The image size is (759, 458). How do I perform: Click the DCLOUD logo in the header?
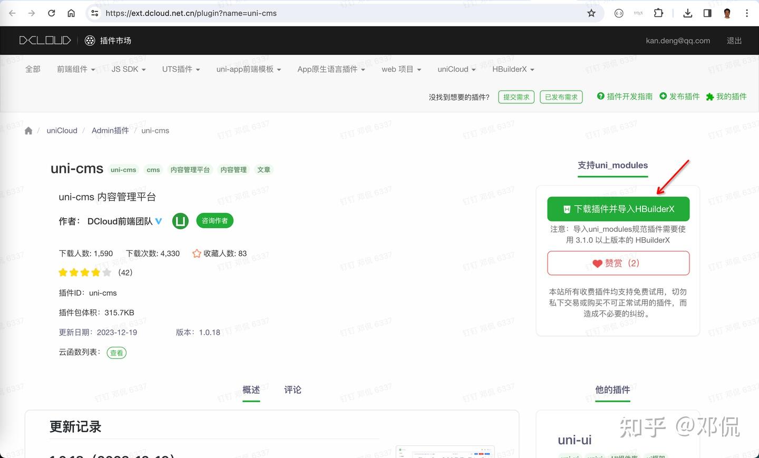click(x=45, y=41)
